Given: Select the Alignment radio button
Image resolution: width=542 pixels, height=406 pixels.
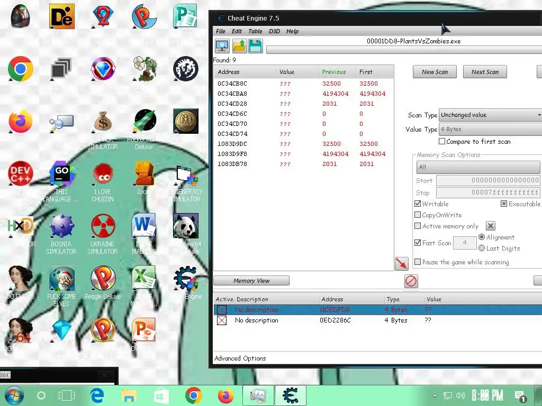Looking at the screenshot, I should pyautogui.click(x=482, y=237).
